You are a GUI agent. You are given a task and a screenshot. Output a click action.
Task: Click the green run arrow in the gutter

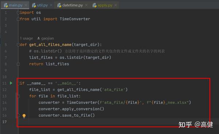pos(11,83)
